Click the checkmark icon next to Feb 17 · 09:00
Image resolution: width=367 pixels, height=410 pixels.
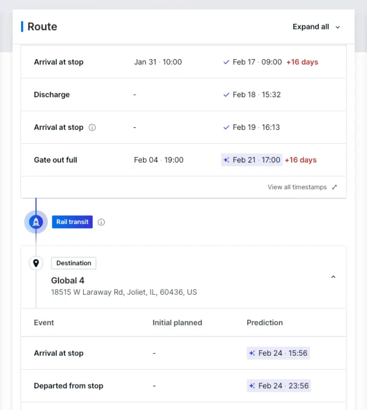tap(227, 62)
